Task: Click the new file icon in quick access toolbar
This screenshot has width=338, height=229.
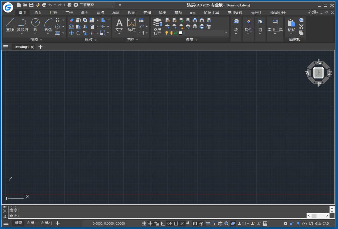Action: pyautogui.click(x=19, y=5)
